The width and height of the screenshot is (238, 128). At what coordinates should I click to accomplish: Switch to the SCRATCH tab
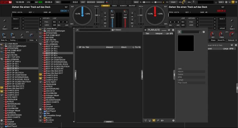[123, 6]
